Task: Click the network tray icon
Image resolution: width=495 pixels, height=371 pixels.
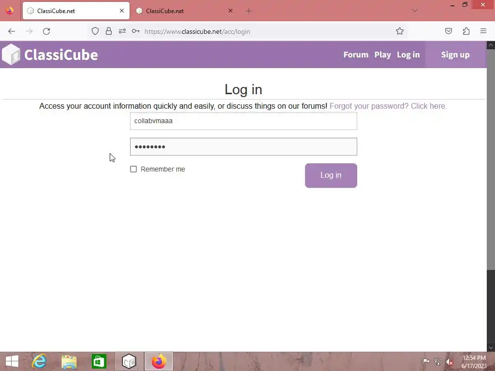Action: click(438, 361)
